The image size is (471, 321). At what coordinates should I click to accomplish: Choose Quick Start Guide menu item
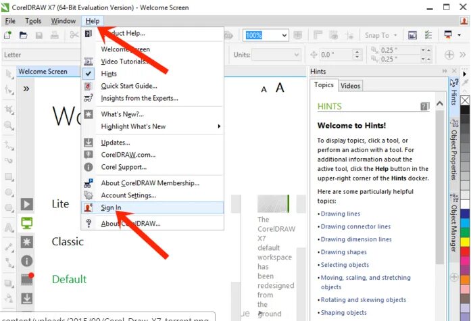click(x=152, y=86)
